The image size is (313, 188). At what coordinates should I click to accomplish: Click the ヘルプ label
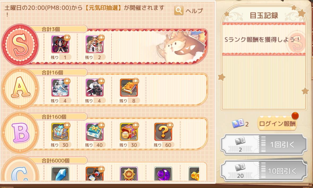click(194, 11)
